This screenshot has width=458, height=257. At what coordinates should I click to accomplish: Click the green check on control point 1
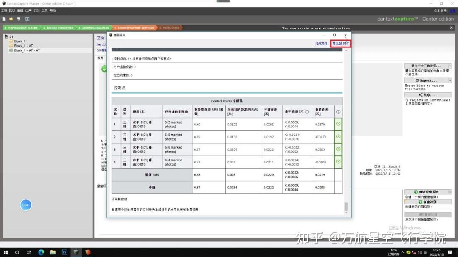coord(338,124)
